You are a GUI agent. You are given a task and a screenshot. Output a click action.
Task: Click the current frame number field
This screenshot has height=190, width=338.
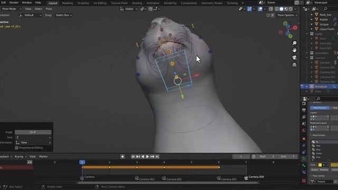[241, 157]
